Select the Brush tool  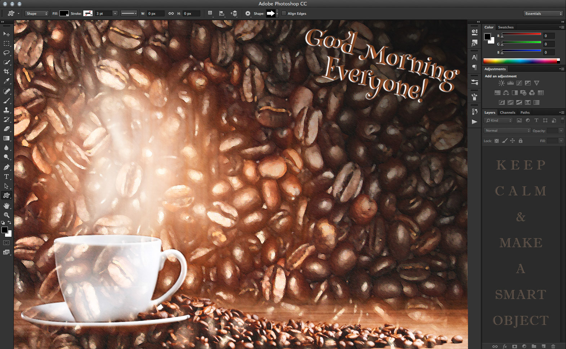(6, 100)
